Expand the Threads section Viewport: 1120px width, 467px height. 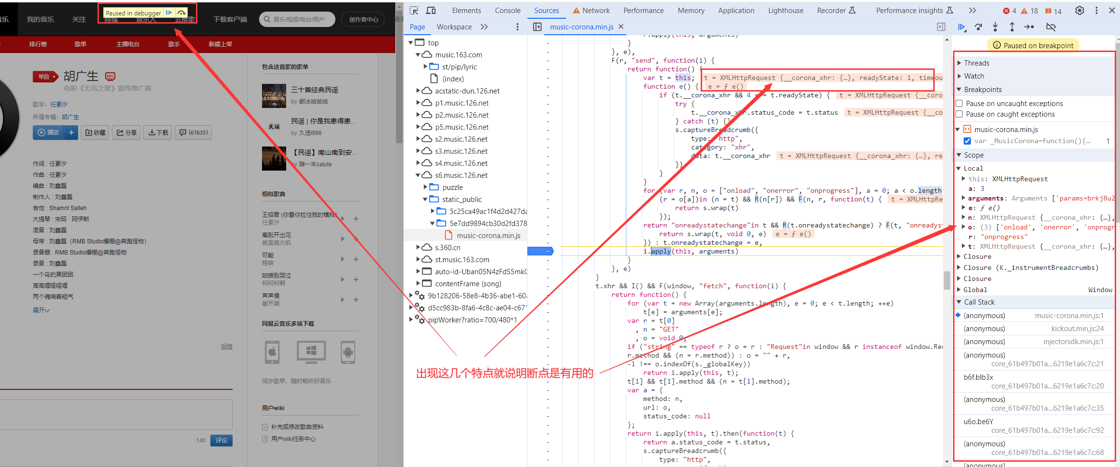(959, 63)
